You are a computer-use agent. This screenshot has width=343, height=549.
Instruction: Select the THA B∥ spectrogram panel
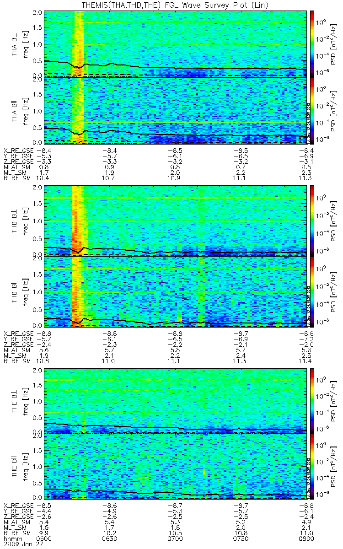pos(175,111)
